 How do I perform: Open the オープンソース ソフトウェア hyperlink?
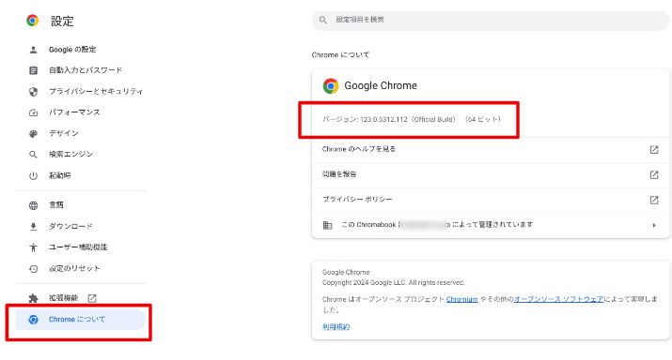coord(559,299)
